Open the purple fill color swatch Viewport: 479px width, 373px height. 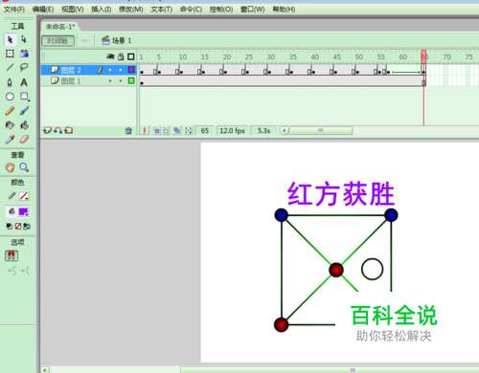(x=23, y=211)
